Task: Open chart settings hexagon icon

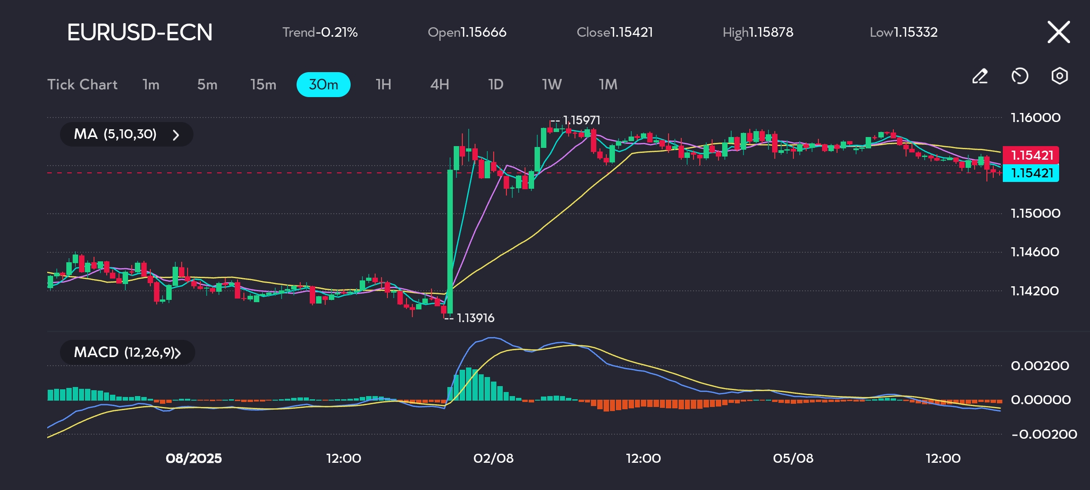Action: [1059, 76]
